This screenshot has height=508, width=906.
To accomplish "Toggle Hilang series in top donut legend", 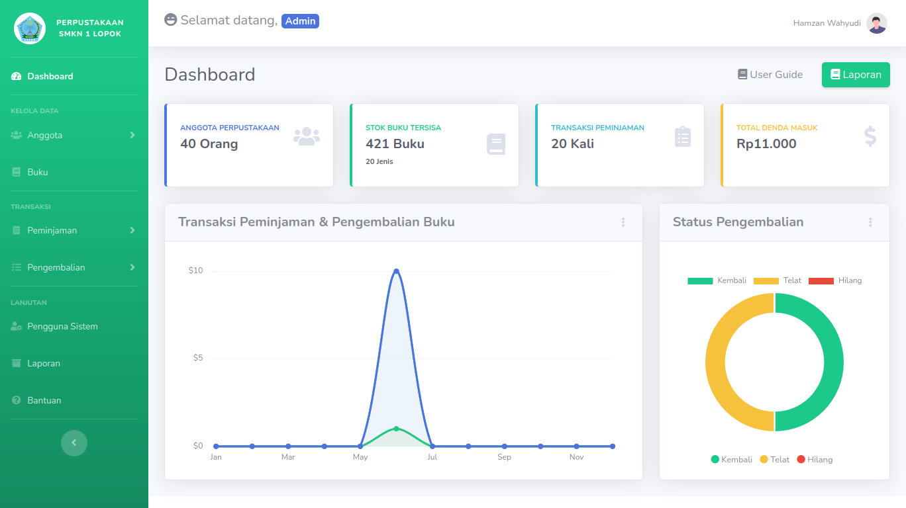I will click(835, 280).
